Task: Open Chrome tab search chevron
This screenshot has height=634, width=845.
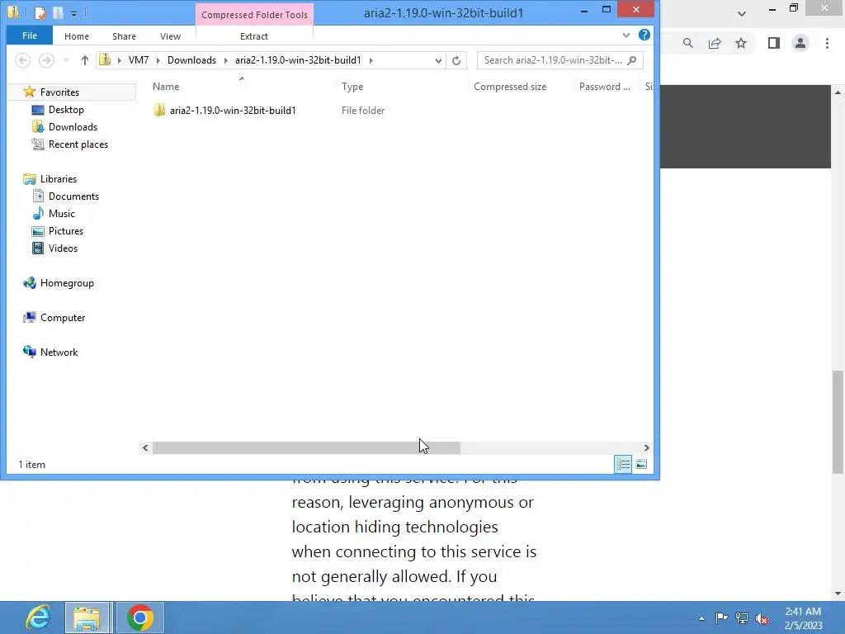Action: coord(742,14)
